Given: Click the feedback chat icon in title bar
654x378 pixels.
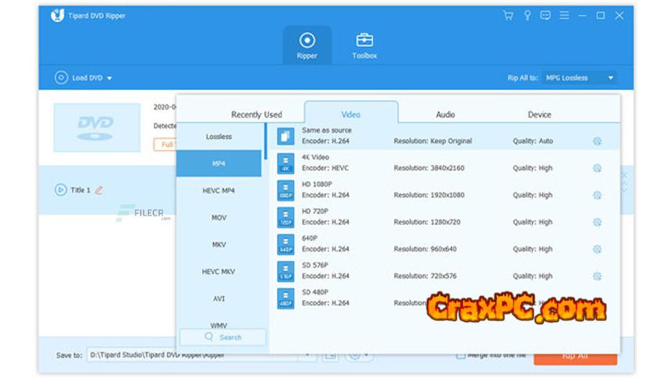Looking at the screenshot, I should [545, 16].
